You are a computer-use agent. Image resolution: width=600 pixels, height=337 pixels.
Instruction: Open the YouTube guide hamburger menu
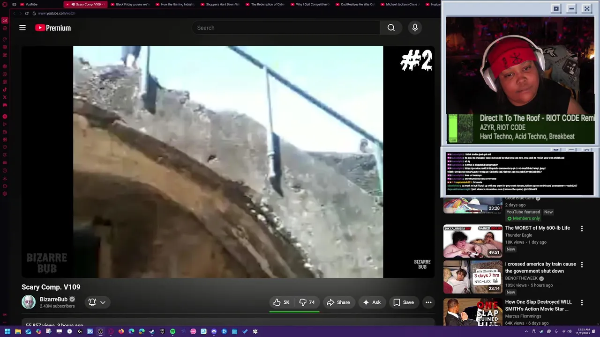(22, 28)
